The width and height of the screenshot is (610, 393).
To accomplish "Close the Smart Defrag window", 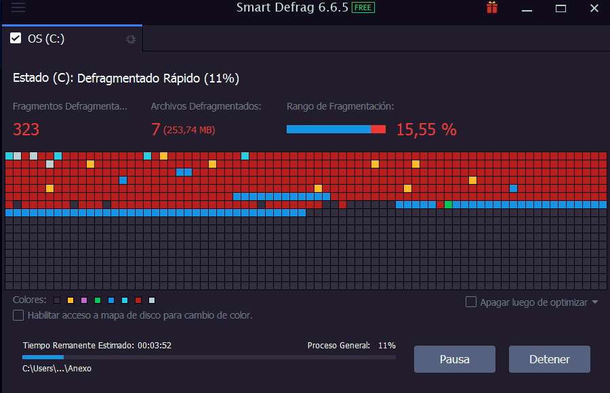I will (x=594, y=7).
